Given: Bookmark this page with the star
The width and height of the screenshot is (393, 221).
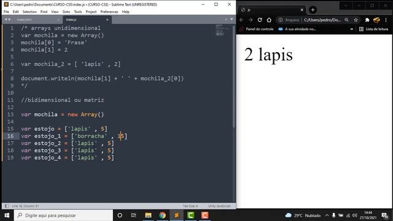Looking at the screenshot, I should tap(356, 20).
